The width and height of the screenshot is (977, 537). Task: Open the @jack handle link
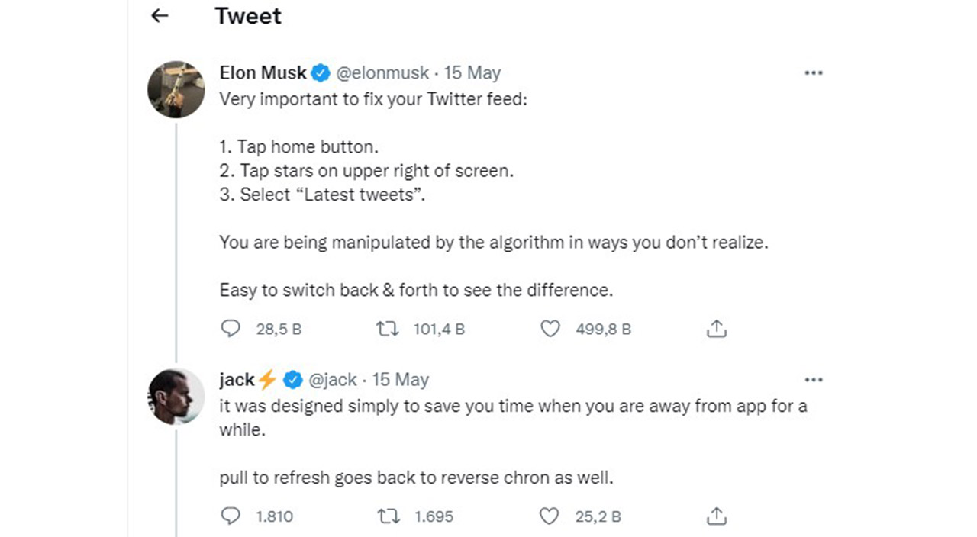click(332, 380)
